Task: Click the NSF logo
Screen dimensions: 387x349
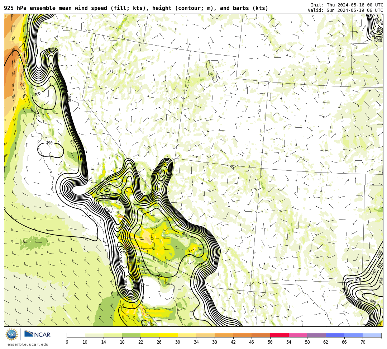Action: tap(11, 334)
